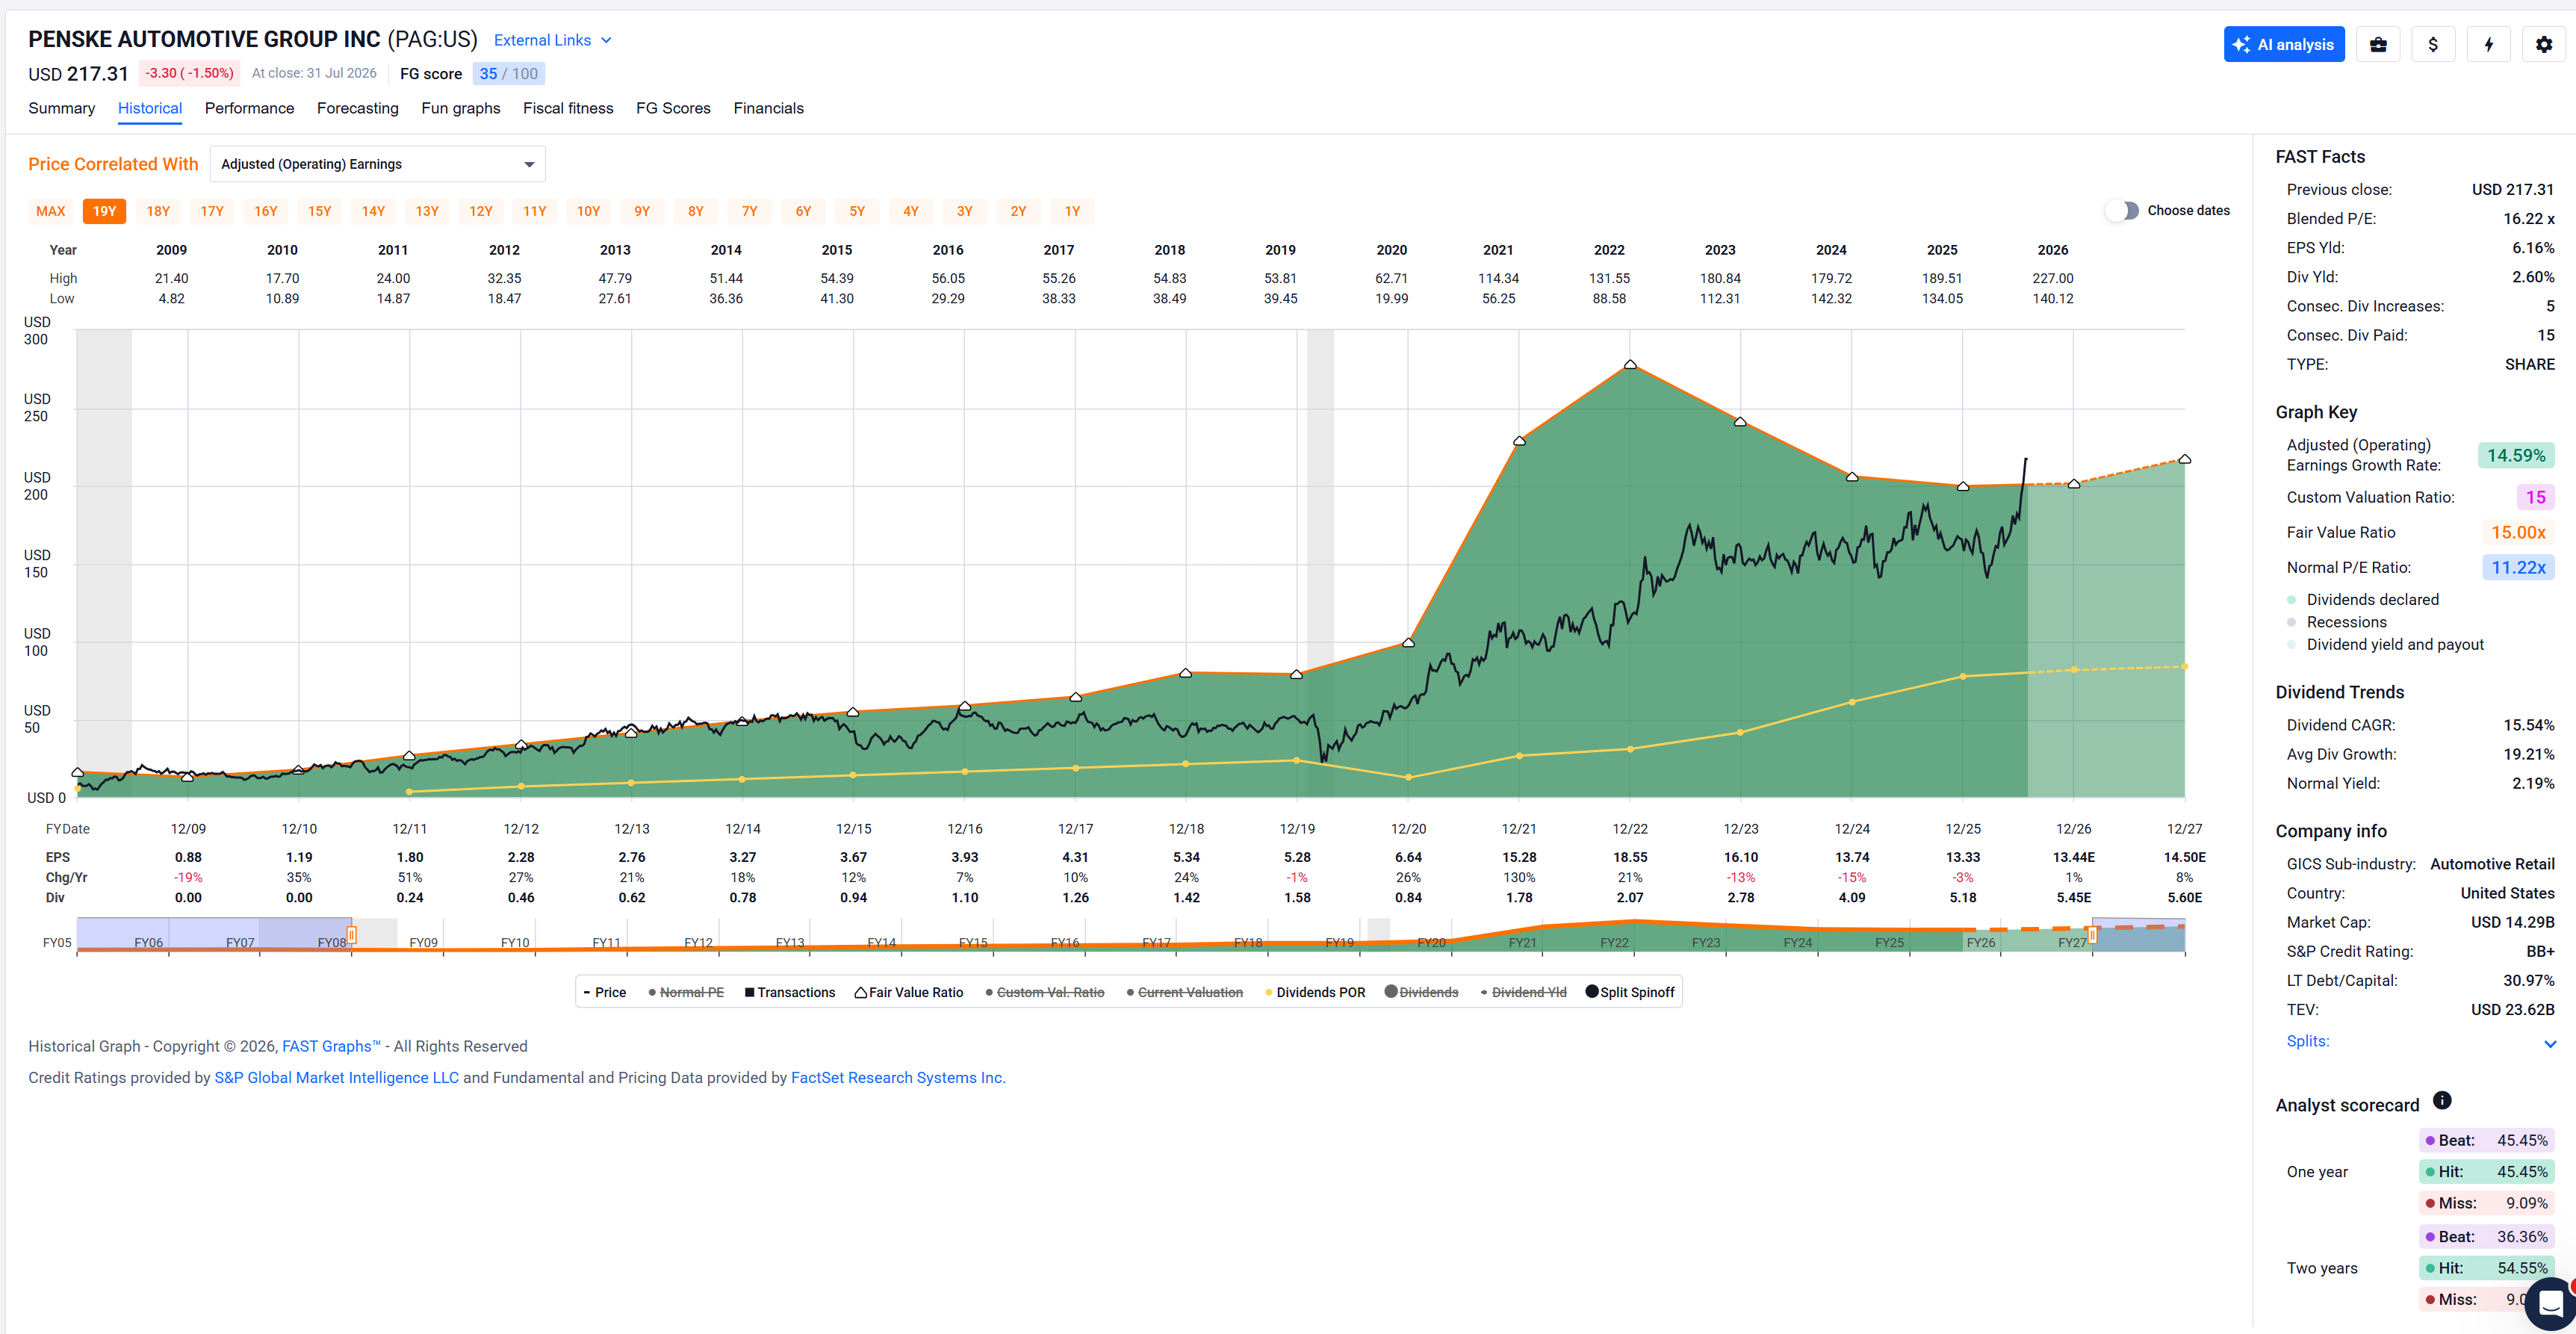View the Financials tab
2576x1334 pixels.
pyautogui.click(x=768, y=108)
